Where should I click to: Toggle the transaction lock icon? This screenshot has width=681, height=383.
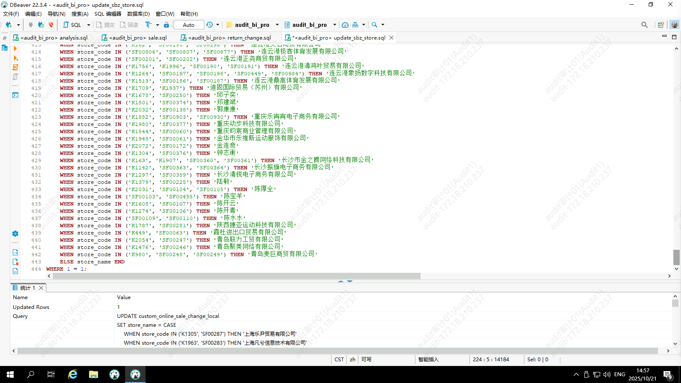pyautogui.click(x=166, y=25)
